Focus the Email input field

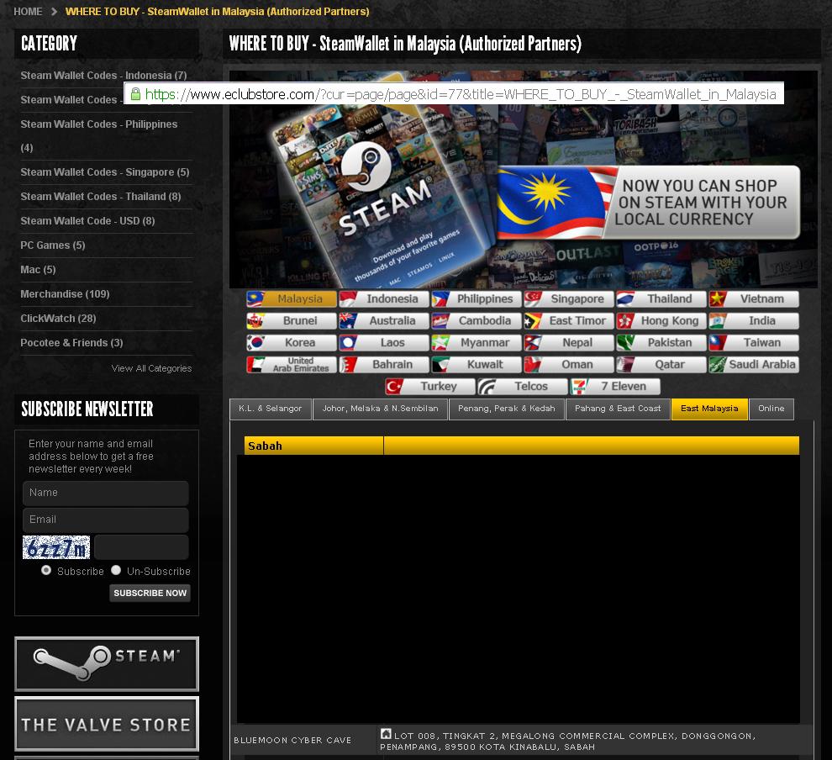tap(106, 520)
